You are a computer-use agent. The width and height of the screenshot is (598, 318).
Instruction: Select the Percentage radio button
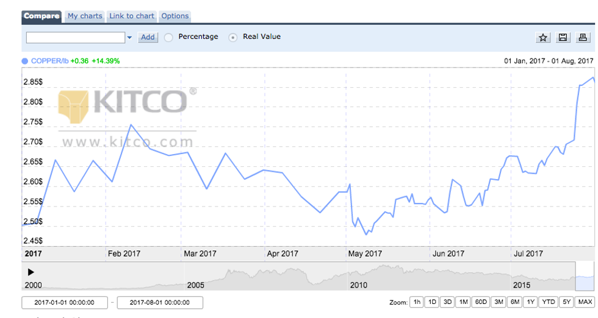[169, 37]
